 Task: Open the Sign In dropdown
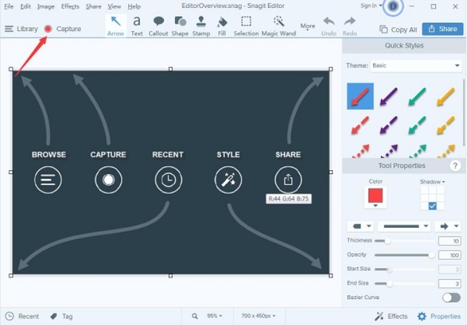pos(371,6)
